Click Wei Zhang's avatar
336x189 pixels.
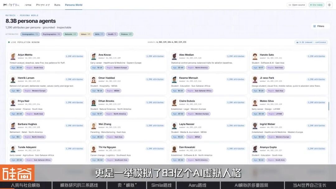(94, 126)
